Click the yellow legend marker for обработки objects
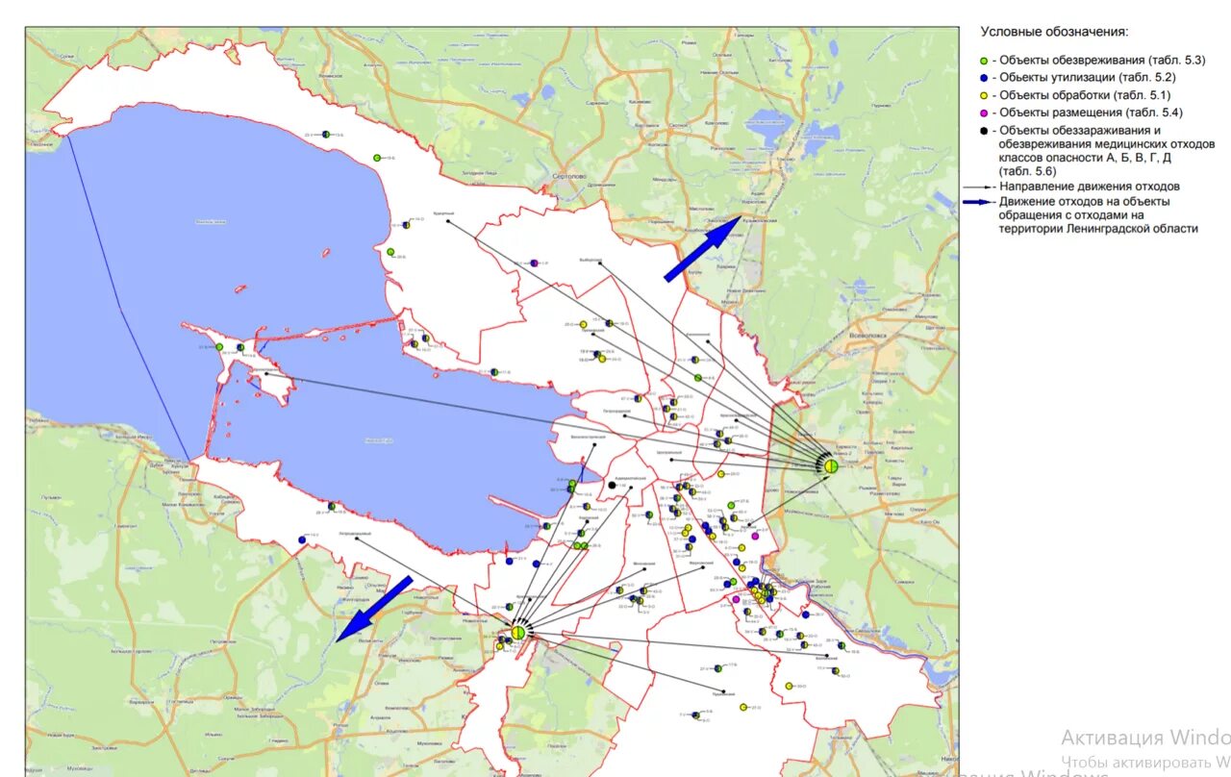1231x777 pixels. (985, 95)
